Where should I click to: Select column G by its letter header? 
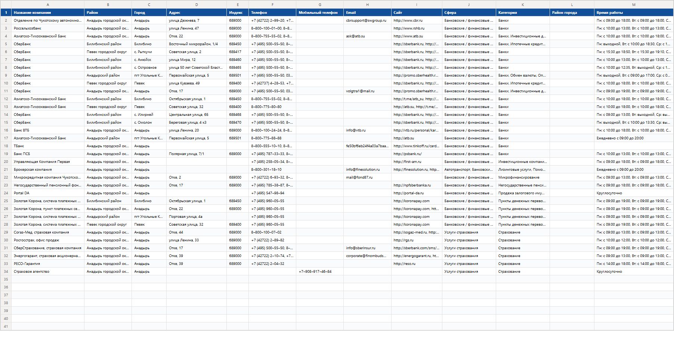(x=320, y=4)
